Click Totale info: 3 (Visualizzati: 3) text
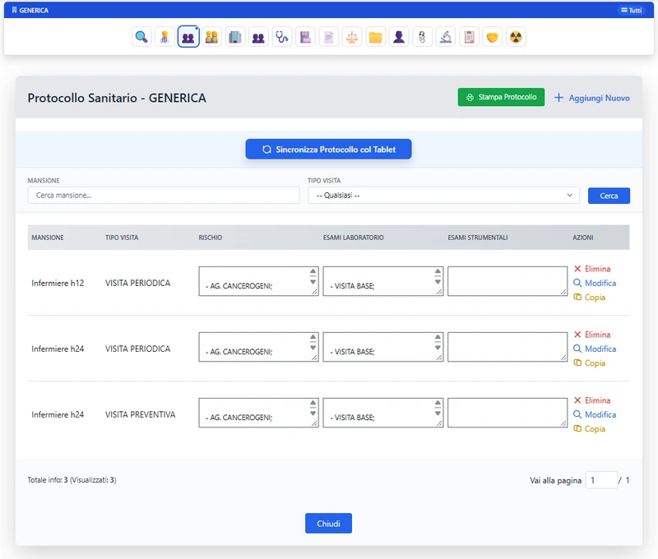 [x=72, y=480]
